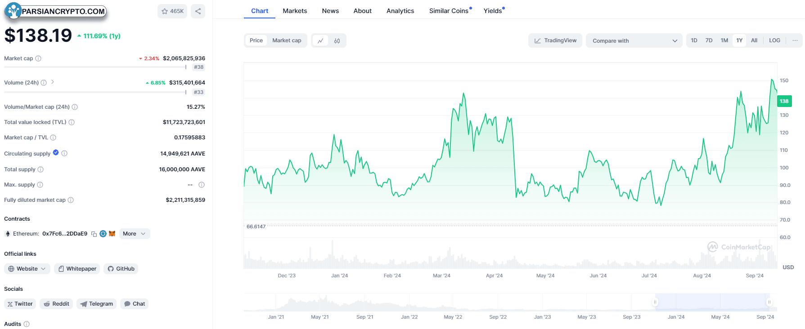
Task: Click the Ethereum logo in Contracts
Action: click(8, 234)
